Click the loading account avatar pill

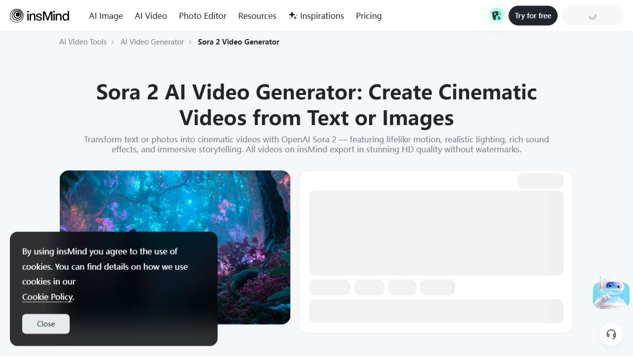(x=592, y=15)
